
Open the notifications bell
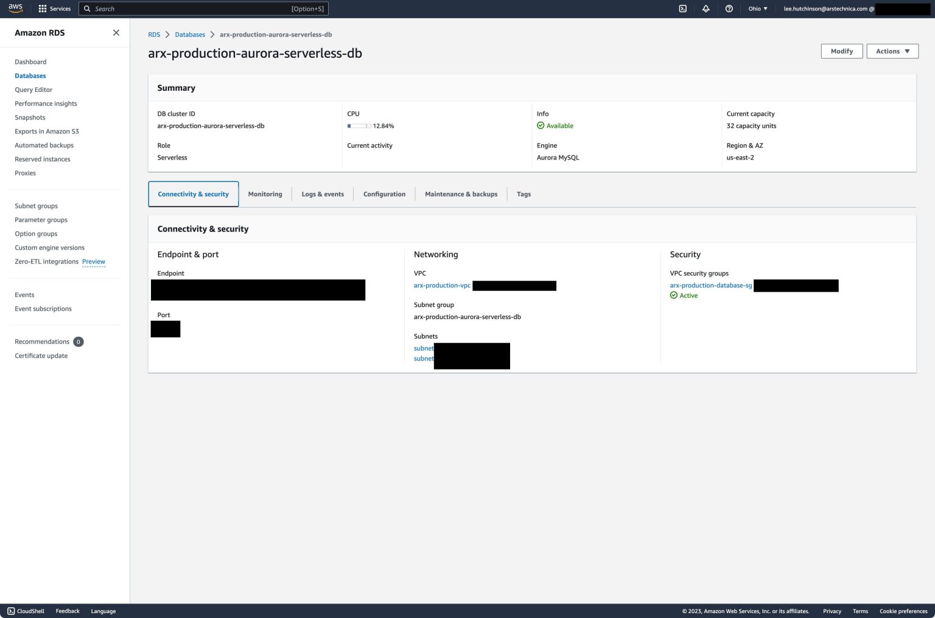tap(706, 9)
